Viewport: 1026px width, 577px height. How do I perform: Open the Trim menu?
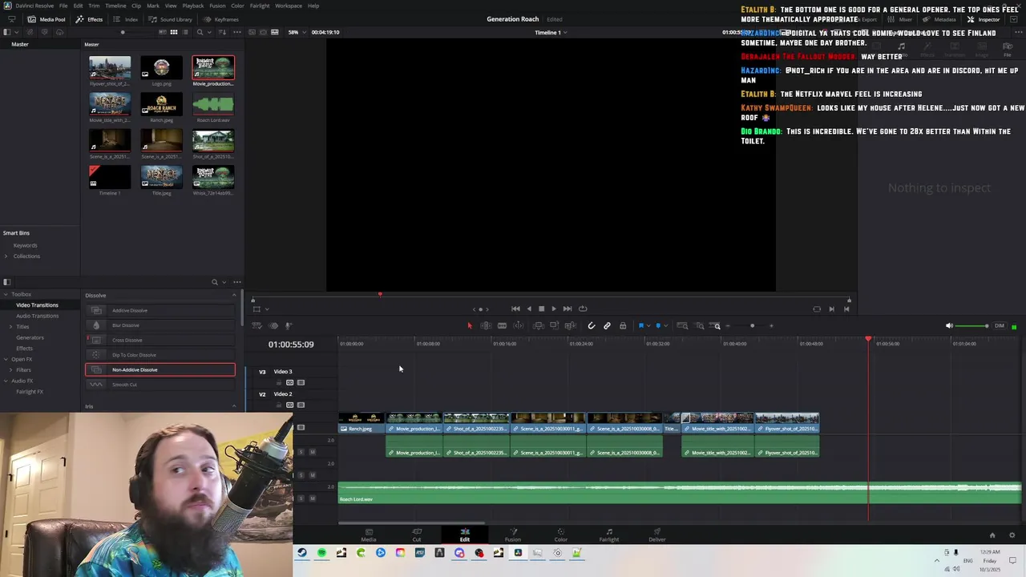tap(94, 6)
